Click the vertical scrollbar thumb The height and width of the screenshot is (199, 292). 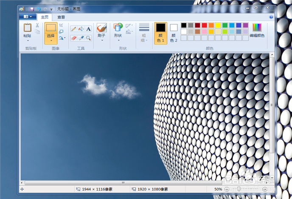[x=272, y=105]
